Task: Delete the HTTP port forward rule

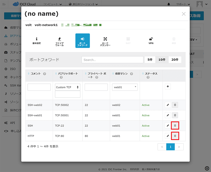Action: 175,136
